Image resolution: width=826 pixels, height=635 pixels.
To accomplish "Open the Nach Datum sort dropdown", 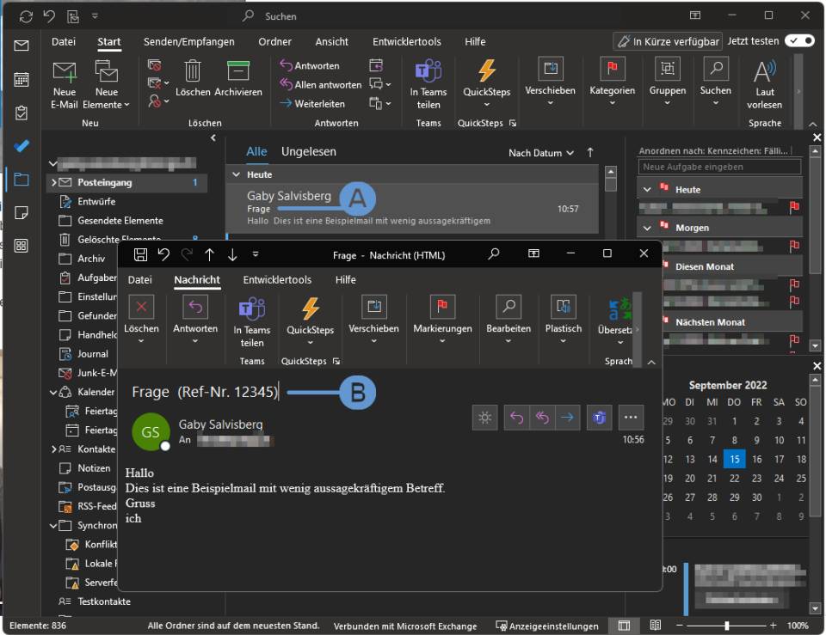I will coord(541,153).
